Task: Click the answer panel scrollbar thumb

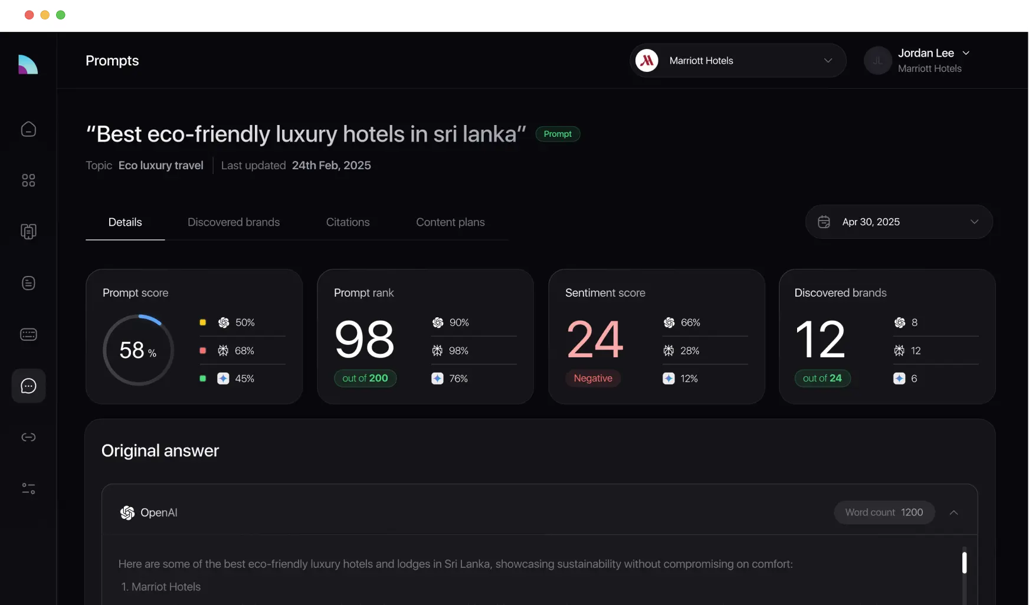Action: [965, 563]
